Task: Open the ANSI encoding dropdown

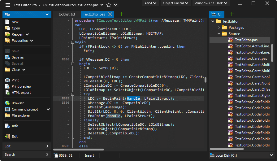Action: click(151, 3)
